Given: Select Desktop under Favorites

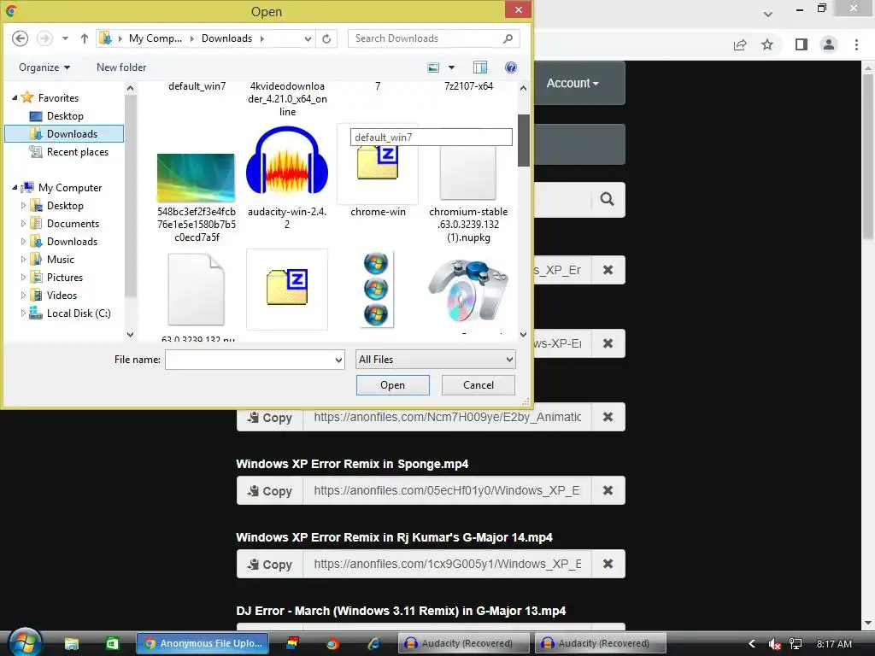Looking at the screenshot, I should (65, 116).
